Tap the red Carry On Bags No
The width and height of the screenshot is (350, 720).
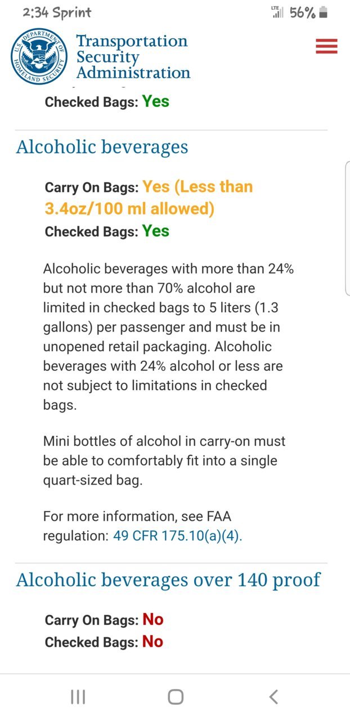153,619
